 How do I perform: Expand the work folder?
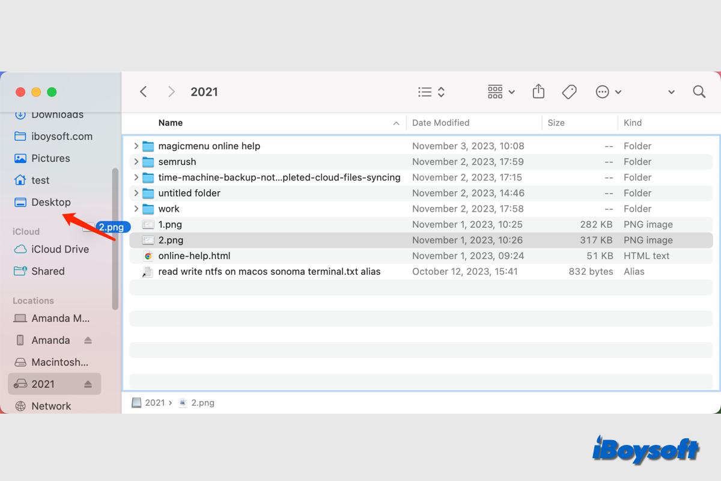coord(136,209)
